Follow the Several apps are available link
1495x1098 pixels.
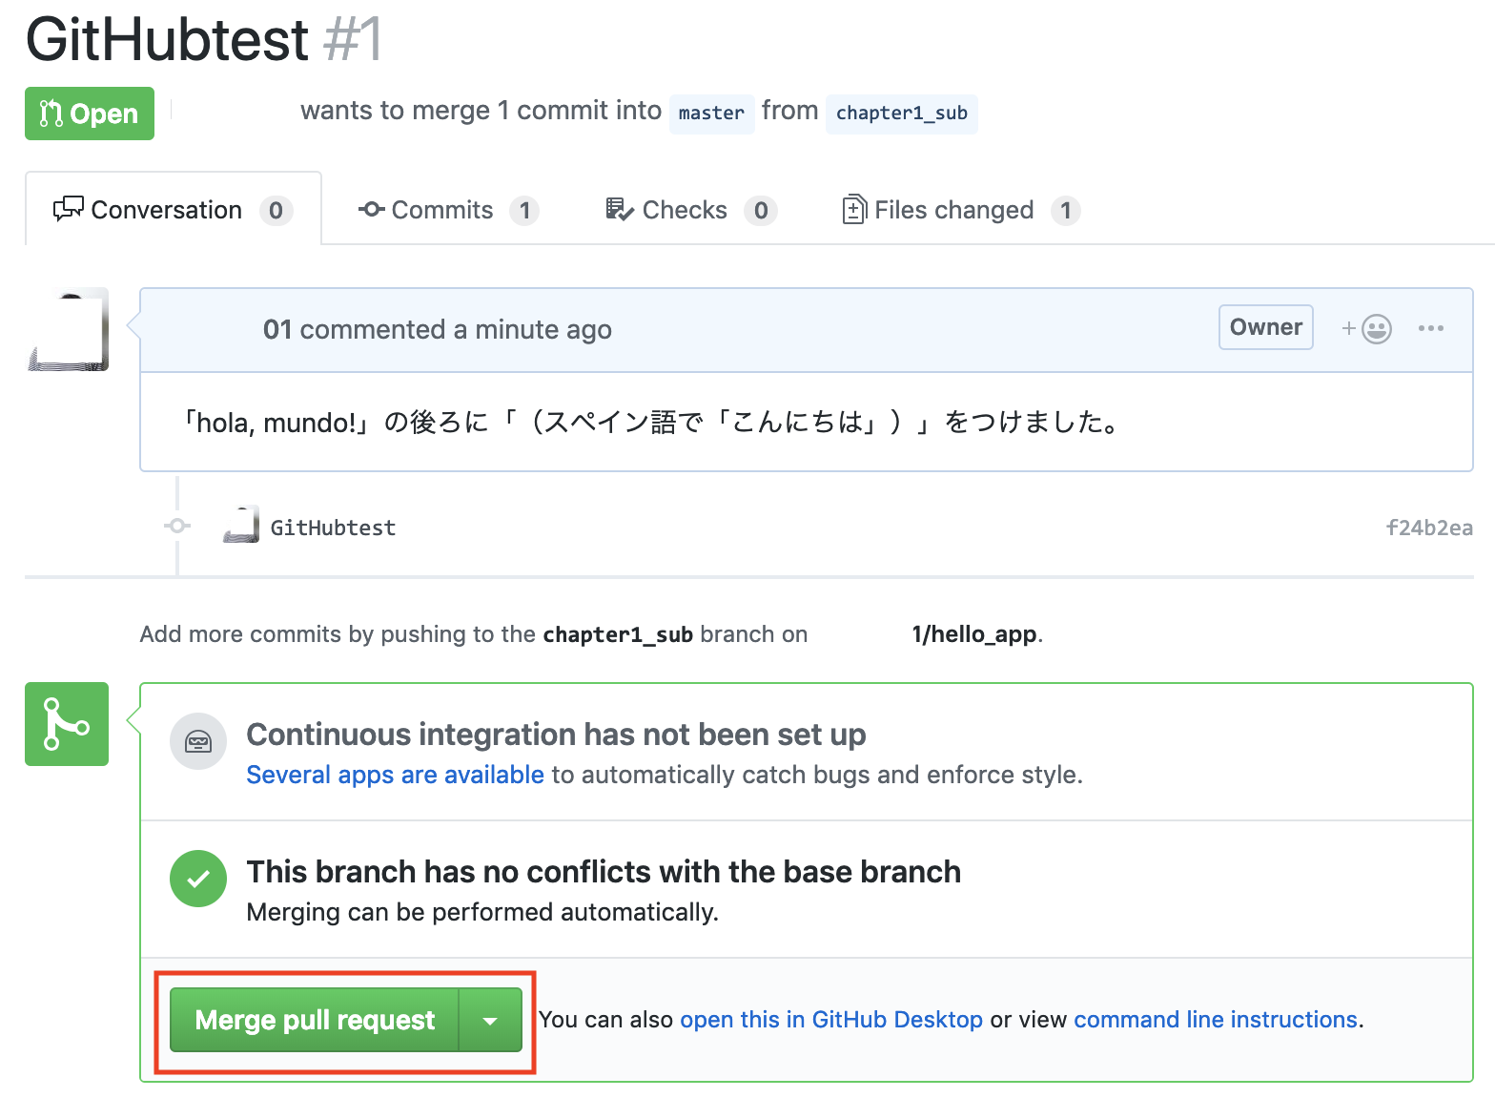coord(395,775)
